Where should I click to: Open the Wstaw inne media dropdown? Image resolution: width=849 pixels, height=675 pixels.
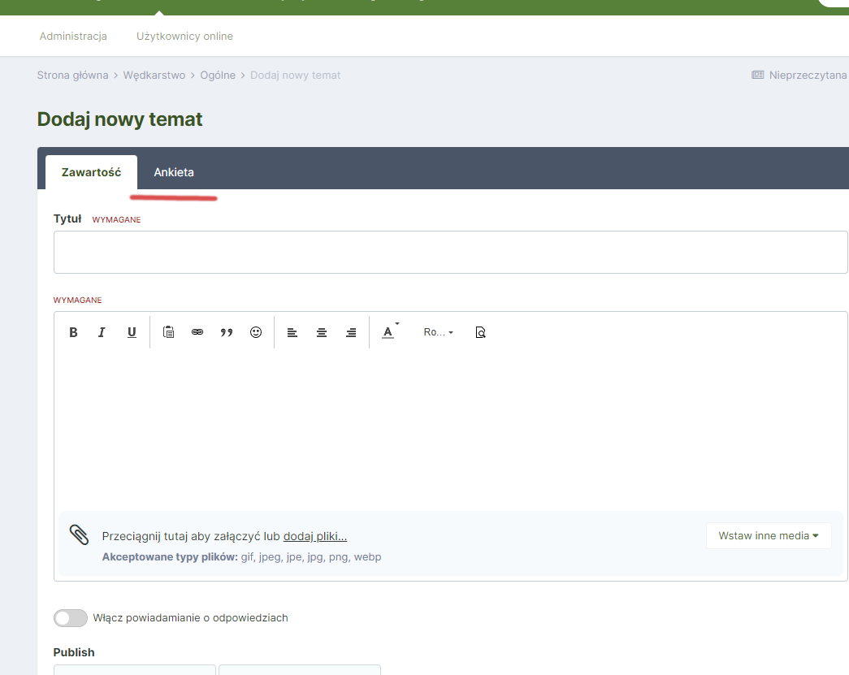click(x=769, y=536)
